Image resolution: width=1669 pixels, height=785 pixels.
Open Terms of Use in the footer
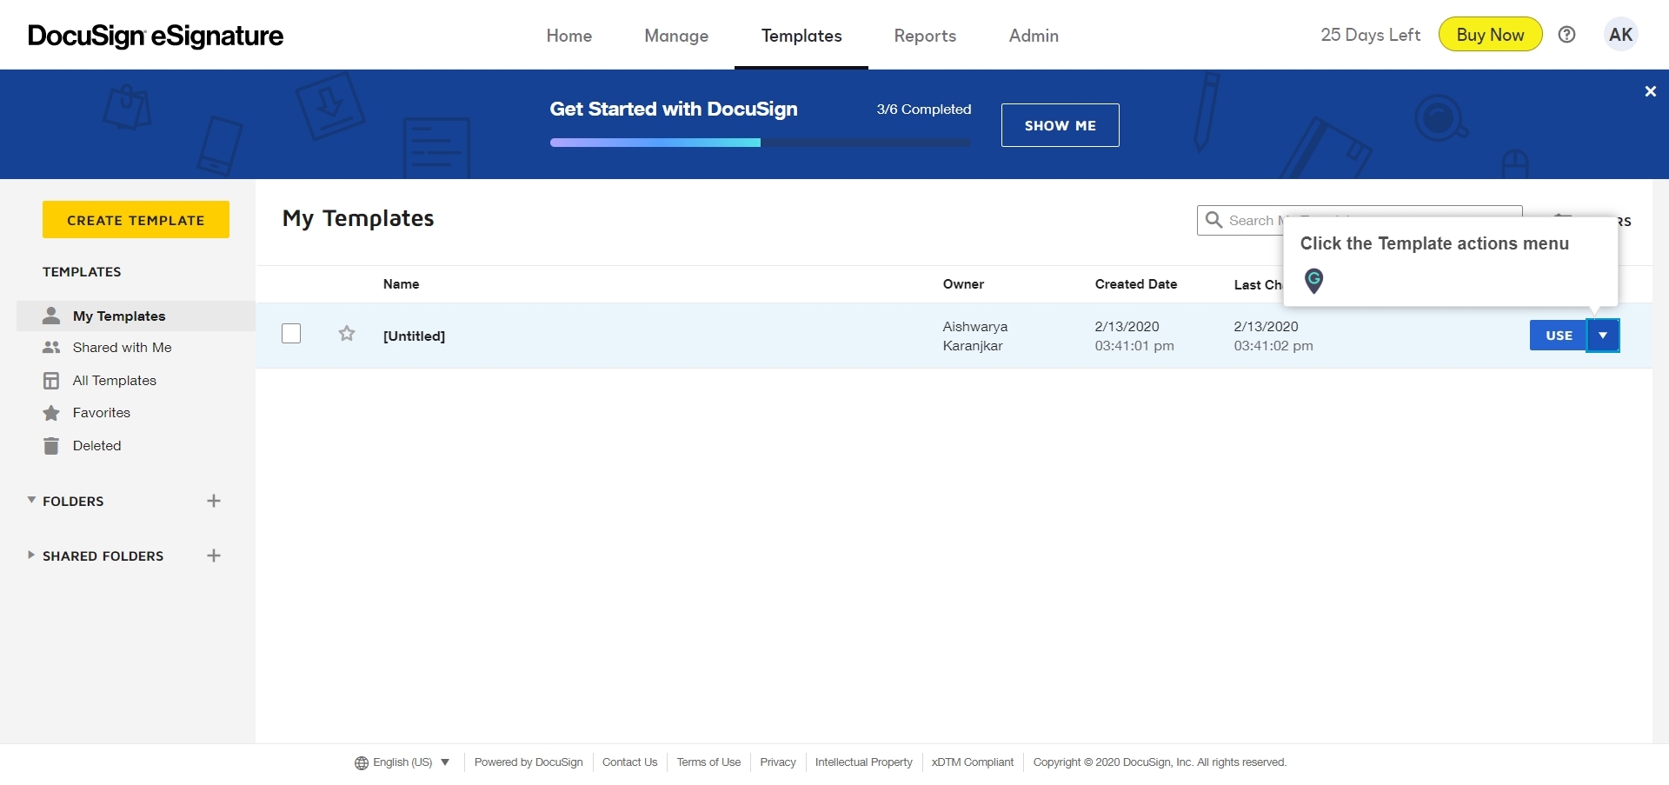tap(708, 762)
